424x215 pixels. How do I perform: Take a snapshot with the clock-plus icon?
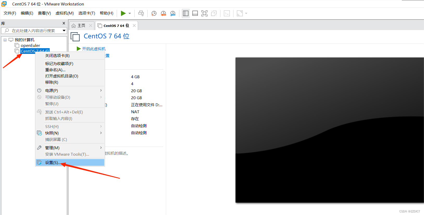click(154, 13)
